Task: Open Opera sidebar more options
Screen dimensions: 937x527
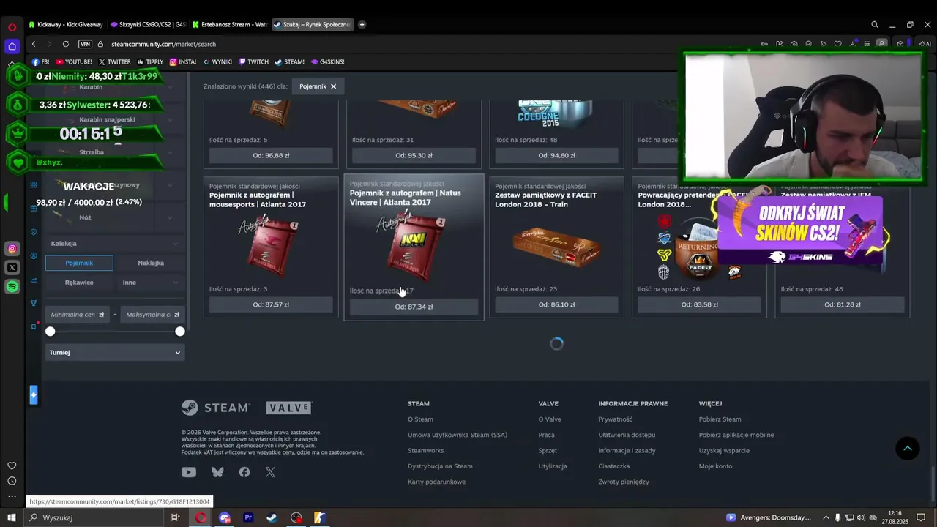Action: coord(12,496)
